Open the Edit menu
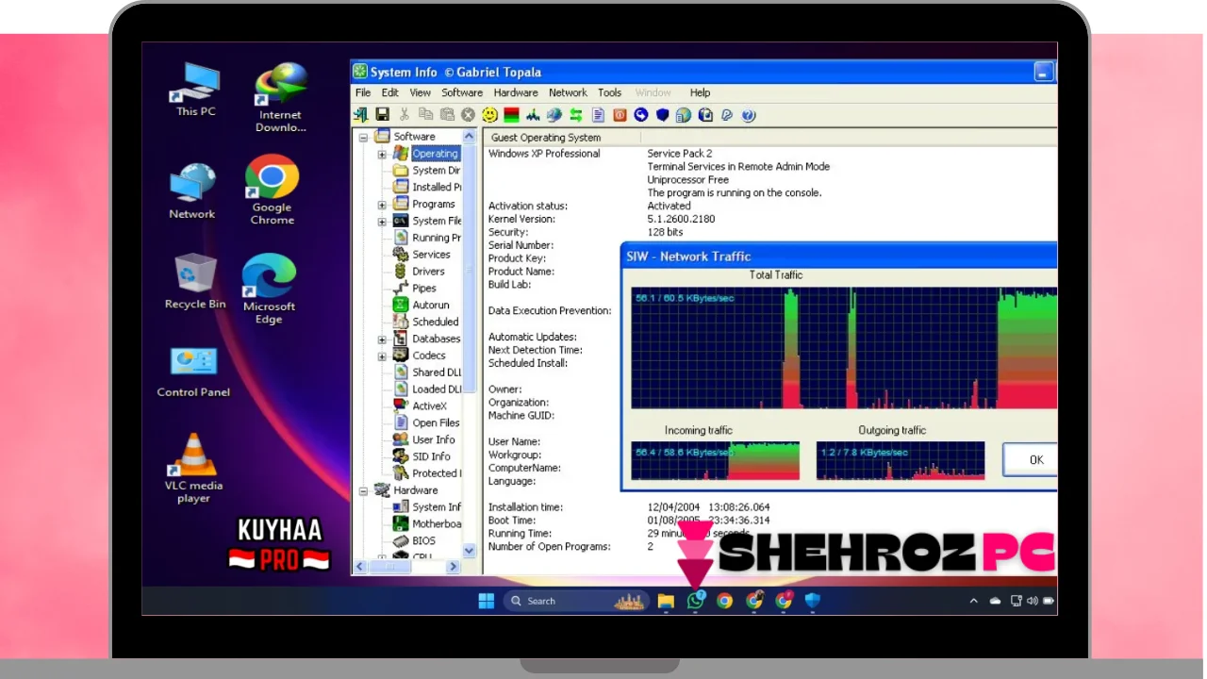 (390, 92)
